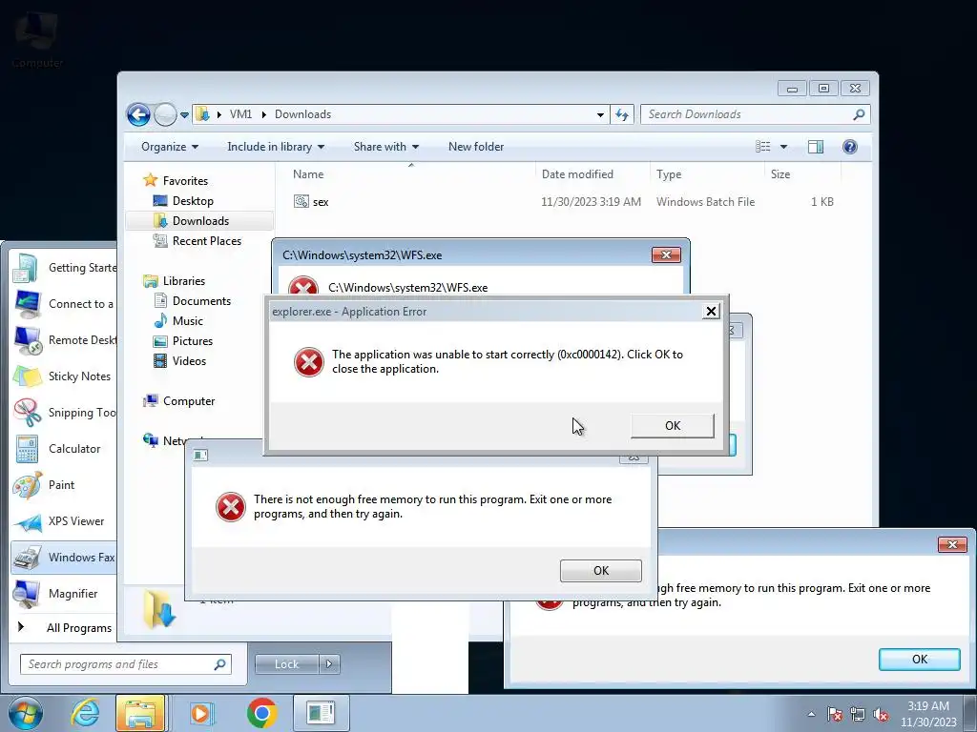Close the explorer.exe Application Error dialog
Viewport: 977px width, 732px height.
(711, 312)
